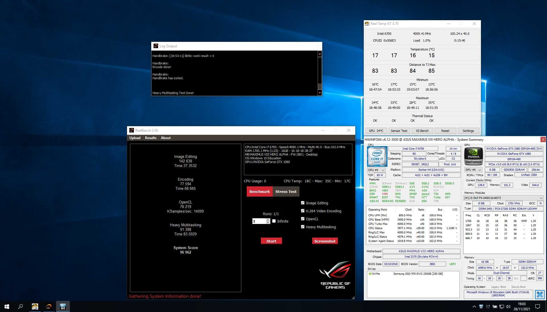Click the Intel Core i7-6700 name field

click(413, 148)
